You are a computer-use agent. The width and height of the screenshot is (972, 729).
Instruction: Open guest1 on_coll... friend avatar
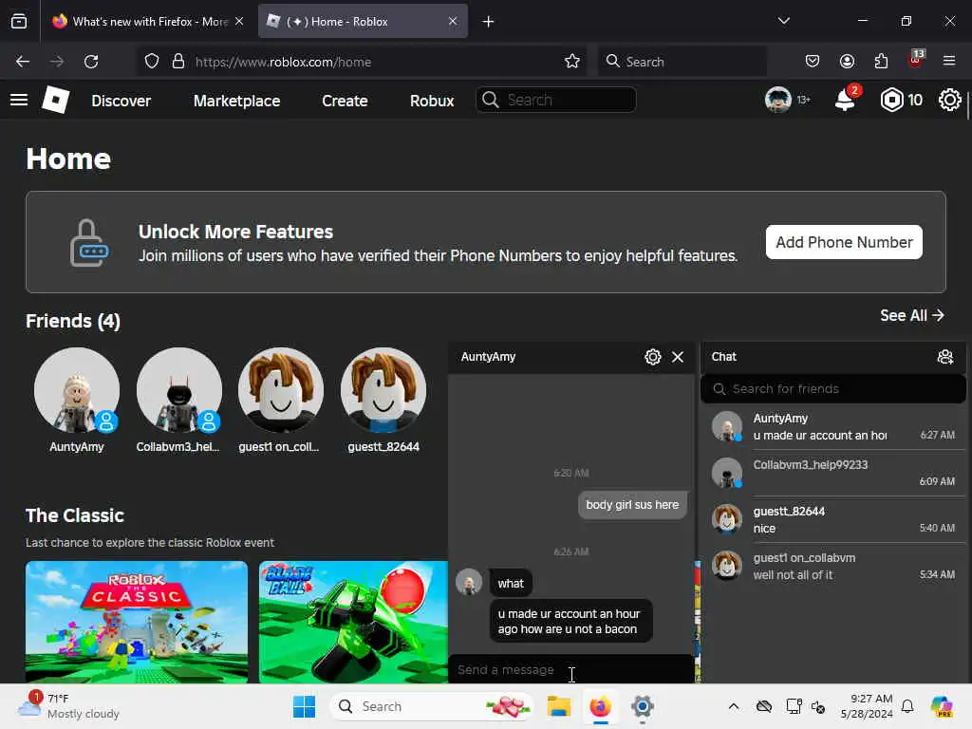click(281, 390)
